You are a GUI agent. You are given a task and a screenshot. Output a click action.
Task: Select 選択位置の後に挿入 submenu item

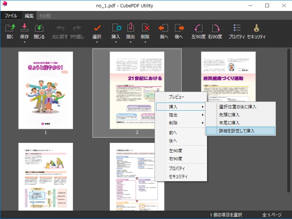click(x=240, y=107)
